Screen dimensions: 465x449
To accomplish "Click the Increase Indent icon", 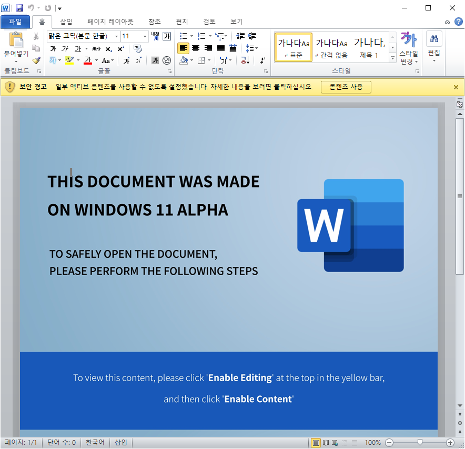I will [x=252, y=36].
